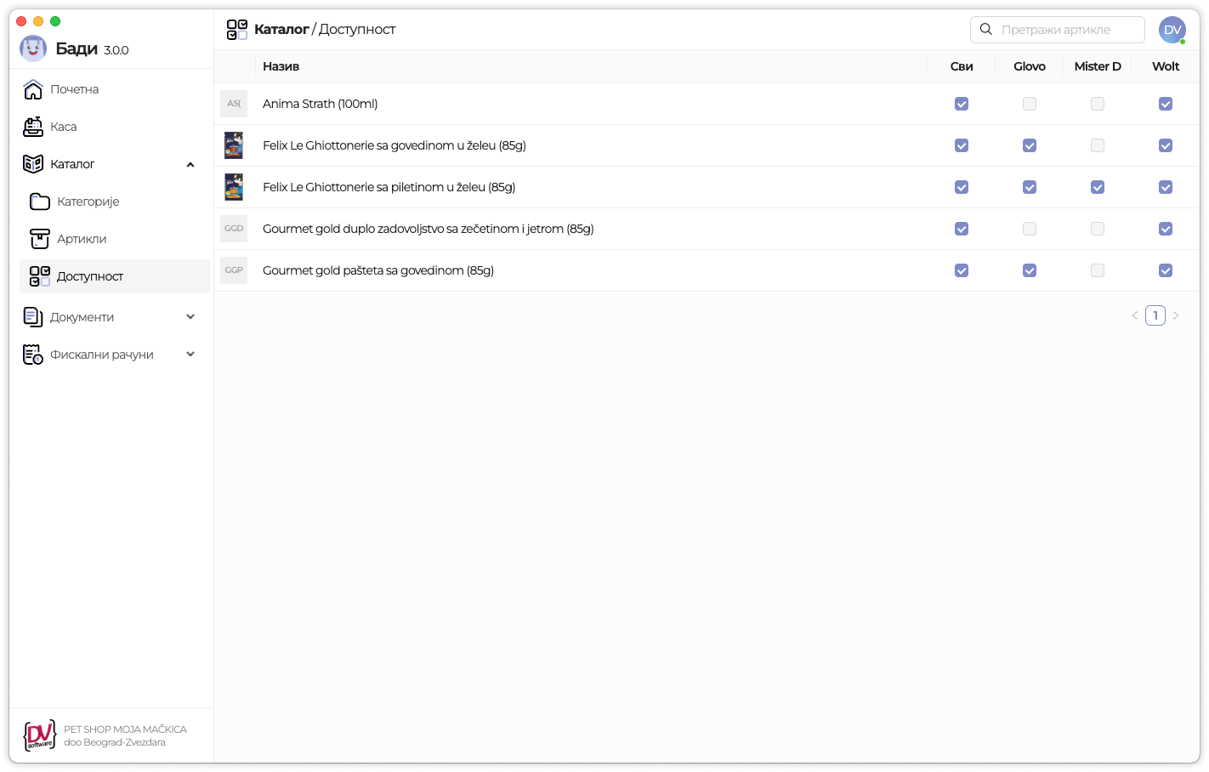Open the Почетна home icon
1209x772 pixels.
pos(33,89)
